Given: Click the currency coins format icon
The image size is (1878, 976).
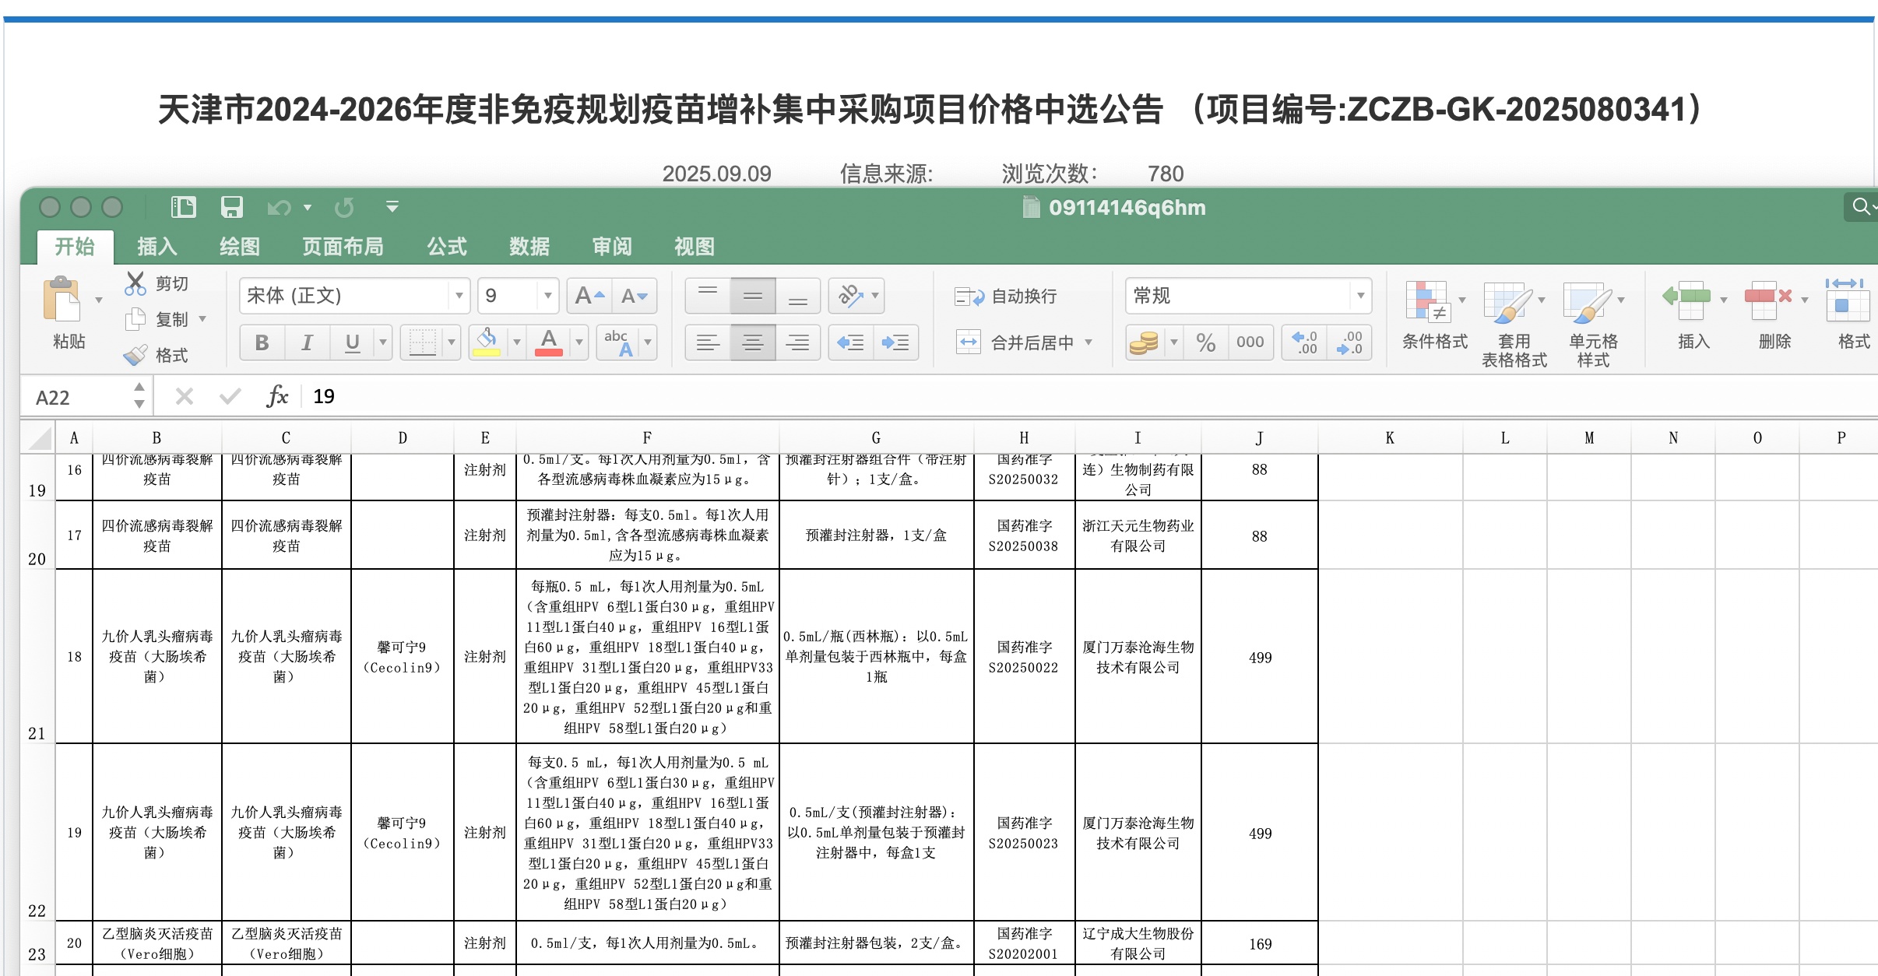Looking at the screenshot, I should (1144, 342).
